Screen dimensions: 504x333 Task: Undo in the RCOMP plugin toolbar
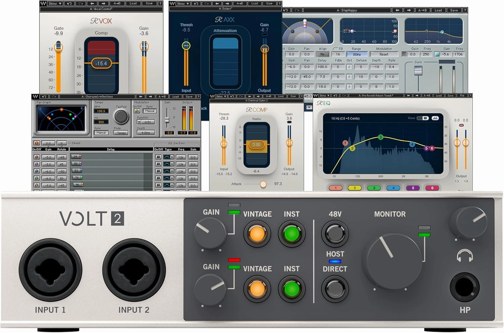[232, 97]
